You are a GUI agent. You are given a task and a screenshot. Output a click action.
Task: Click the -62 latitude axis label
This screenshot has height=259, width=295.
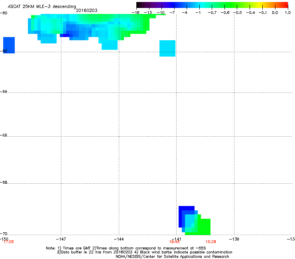4,51
